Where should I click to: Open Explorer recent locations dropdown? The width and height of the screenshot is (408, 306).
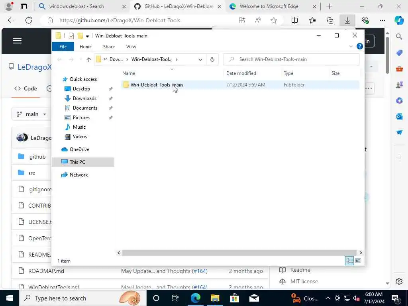coord(80,60)
